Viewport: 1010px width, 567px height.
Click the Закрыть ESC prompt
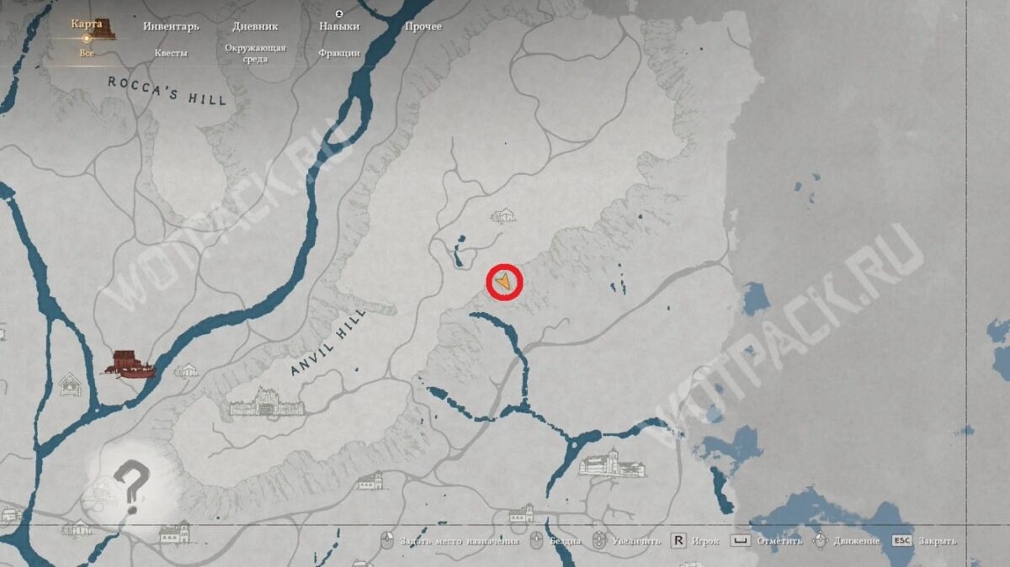(x=924, y=541)
